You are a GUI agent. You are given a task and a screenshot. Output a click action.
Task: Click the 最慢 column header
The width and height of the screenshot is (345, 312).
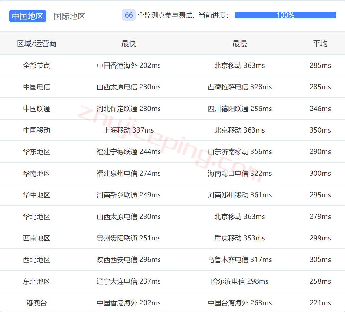tap(240, 44)
